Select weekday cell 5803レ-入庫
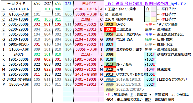This screenshot has width=193, height=103. click(19, 84)
